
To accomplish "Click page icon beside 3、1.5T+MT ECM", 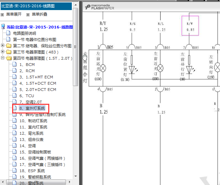I will click(15, 77).
